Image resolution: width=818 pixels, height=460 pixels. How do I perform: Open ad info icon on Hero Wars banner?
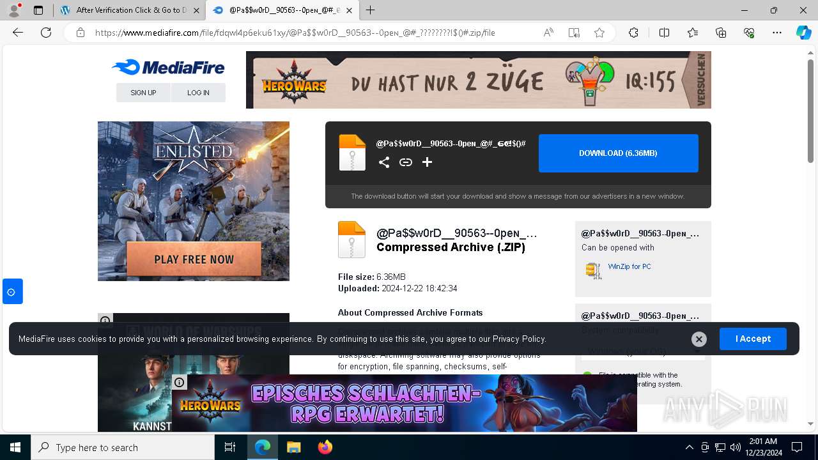(x=180, y=382)
